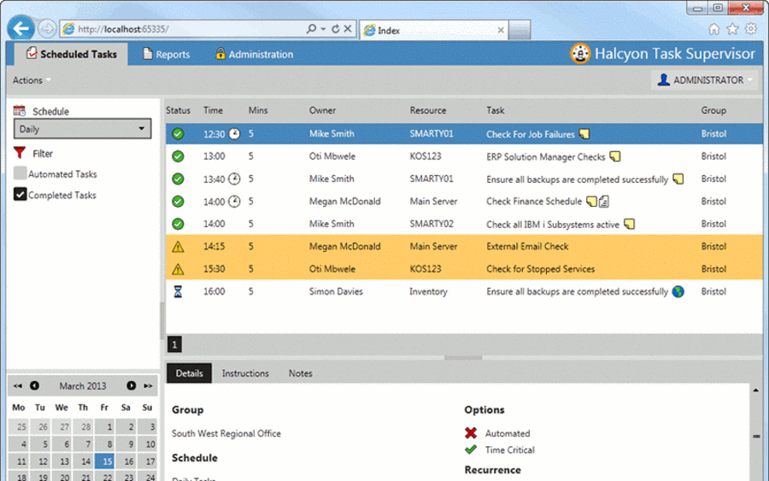This screenshot has width=769, height=481.
Task: Open note icon for Check all IBM i Subsystems
Action: pos(629,224)
